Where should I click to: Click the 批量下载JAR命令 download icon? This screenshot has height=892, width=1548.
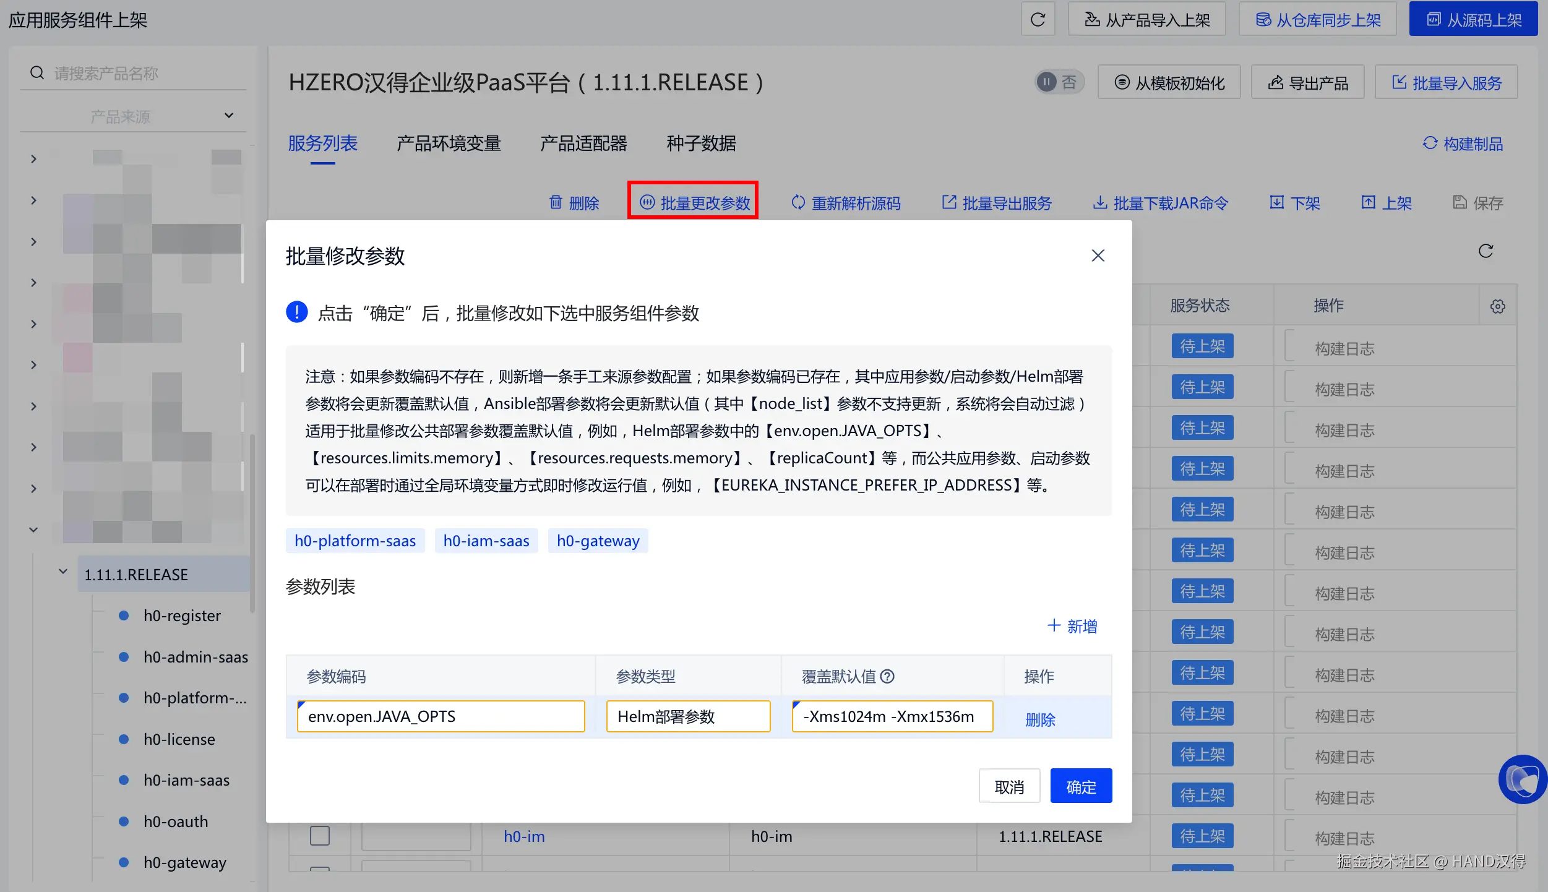tap(1099, 203)
